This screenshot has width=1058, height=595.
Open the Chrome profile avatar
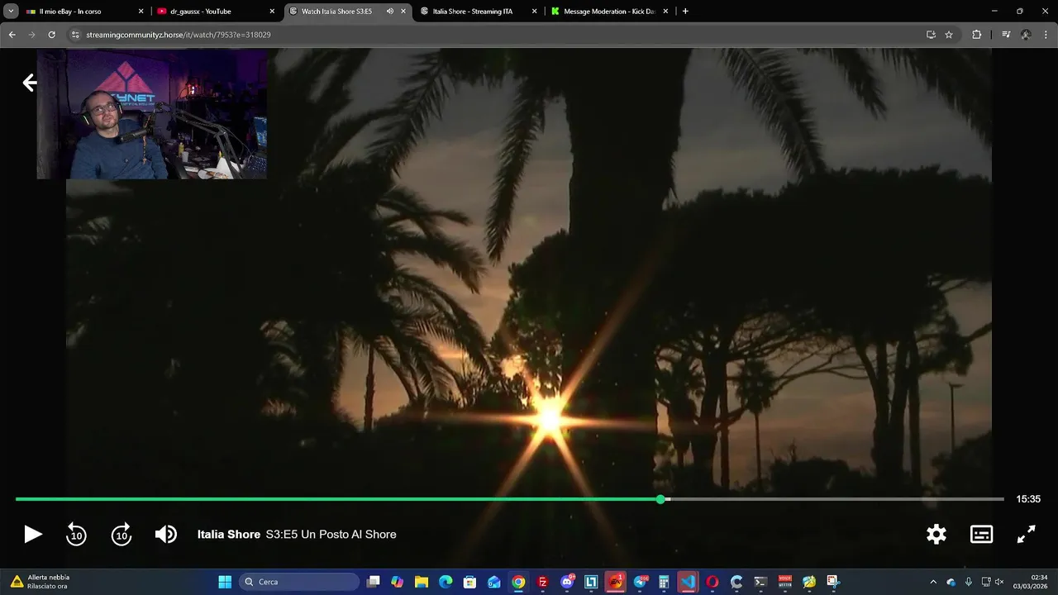pyautogui.click(x=1026, y=35)
